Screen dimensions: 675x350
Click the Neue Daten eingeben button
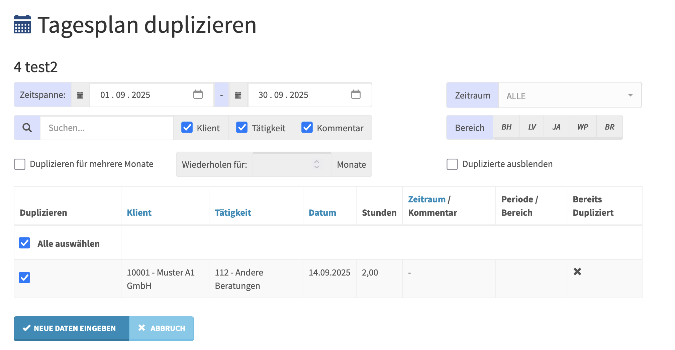(71, 328)
